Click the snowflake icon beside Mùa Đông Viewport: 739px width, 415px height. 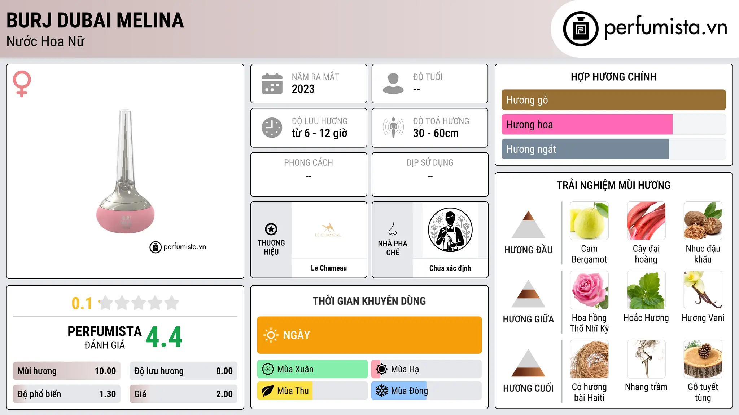pos(381,391)
